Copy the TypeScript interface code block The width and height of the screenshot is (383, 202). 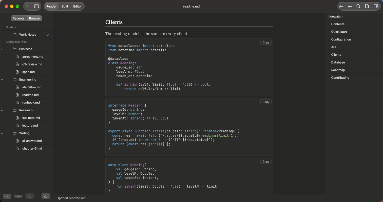pos(266,102)
